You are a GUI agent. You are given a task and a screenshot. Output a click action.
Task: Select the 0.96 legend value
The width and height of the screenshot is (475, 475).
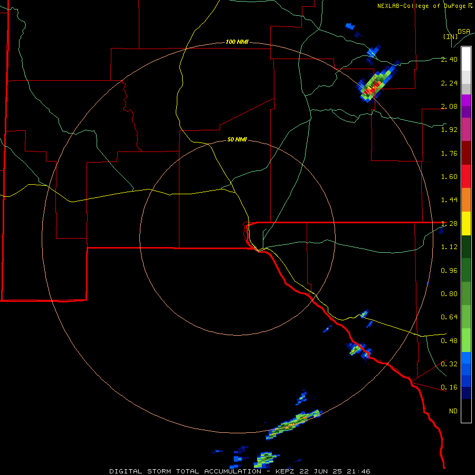[x=449, y=271]
